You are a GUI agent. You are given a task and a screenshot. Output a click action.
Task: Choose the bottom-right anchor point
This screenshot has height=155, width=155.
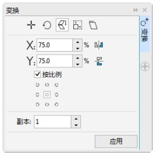(56, 104)
